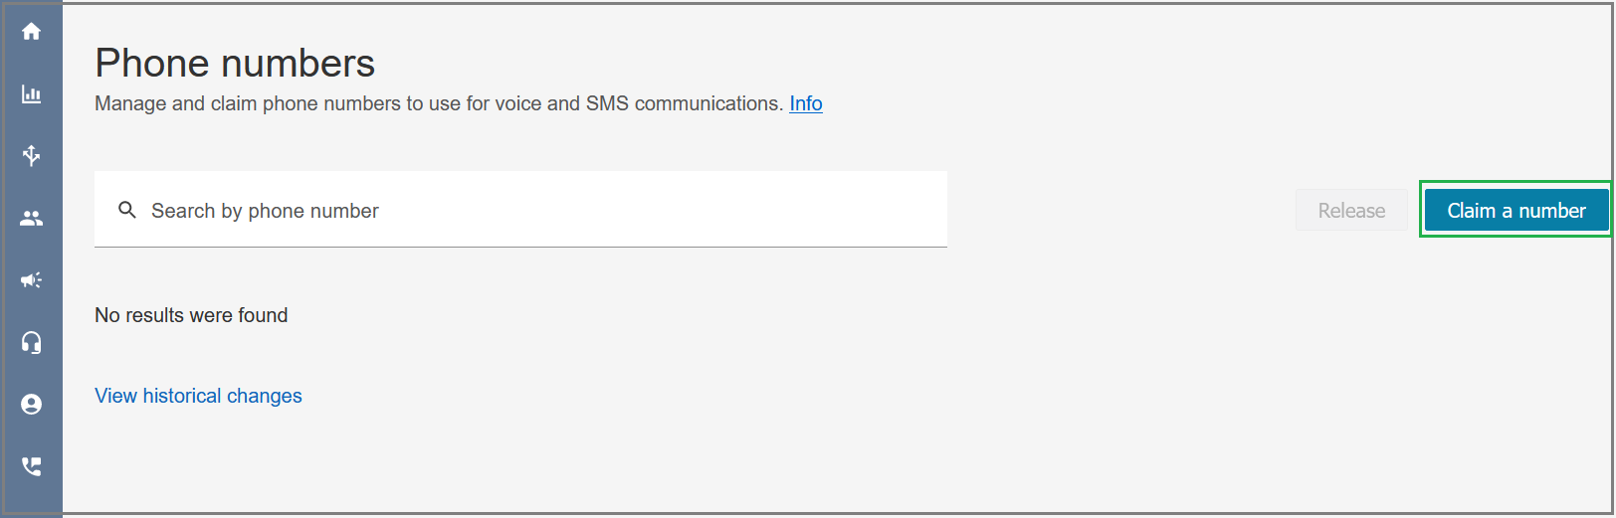Click the Phone numbers page heading

coord(235,63)
